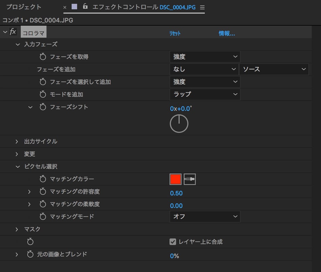
Task: Switch to the プロジェクト tab
Action: click(24, 7)
